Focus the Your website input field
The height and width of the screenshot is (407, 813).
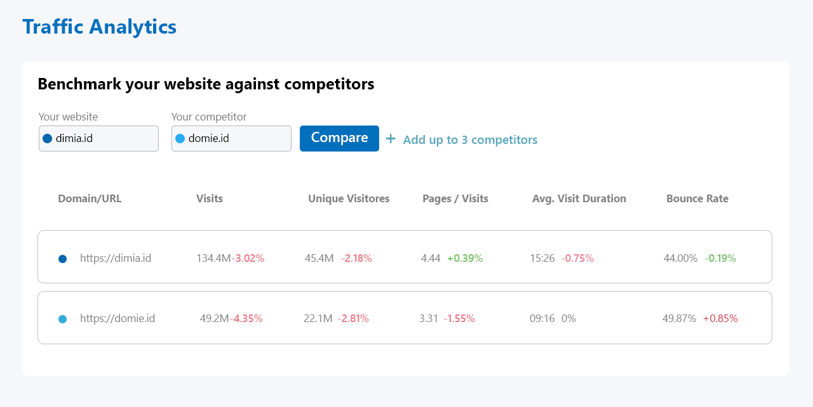tap(105, 138)
